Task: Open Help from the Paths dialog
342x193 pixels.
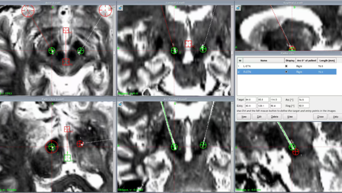Action: (335, 117)
